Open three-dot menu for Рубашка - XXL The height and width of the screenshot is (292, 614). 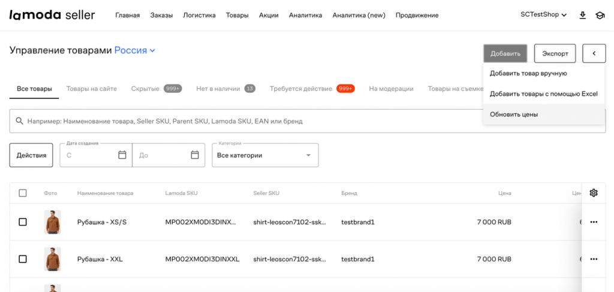[x=594, y=259]
